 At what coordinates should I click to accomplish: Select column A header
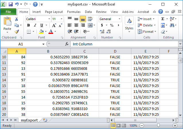(x=17, y=51)
